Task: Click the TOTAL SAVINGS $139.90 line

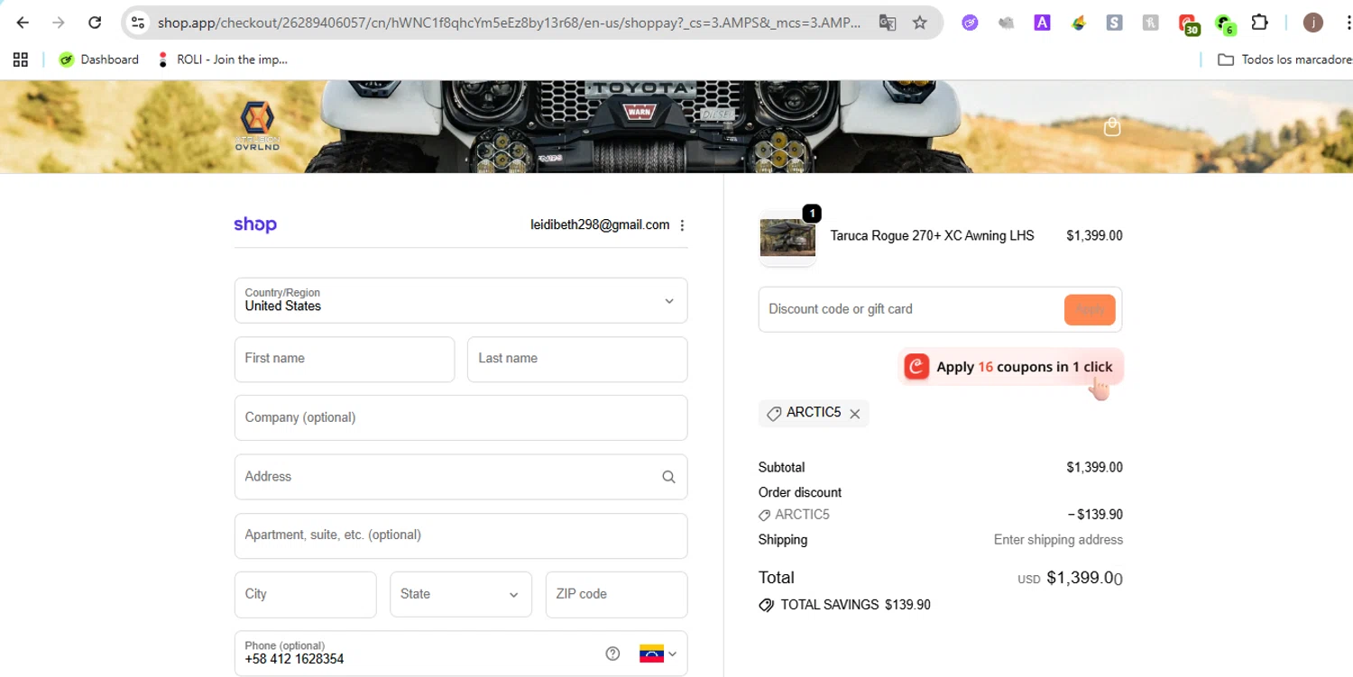Action: coord(845,605)
